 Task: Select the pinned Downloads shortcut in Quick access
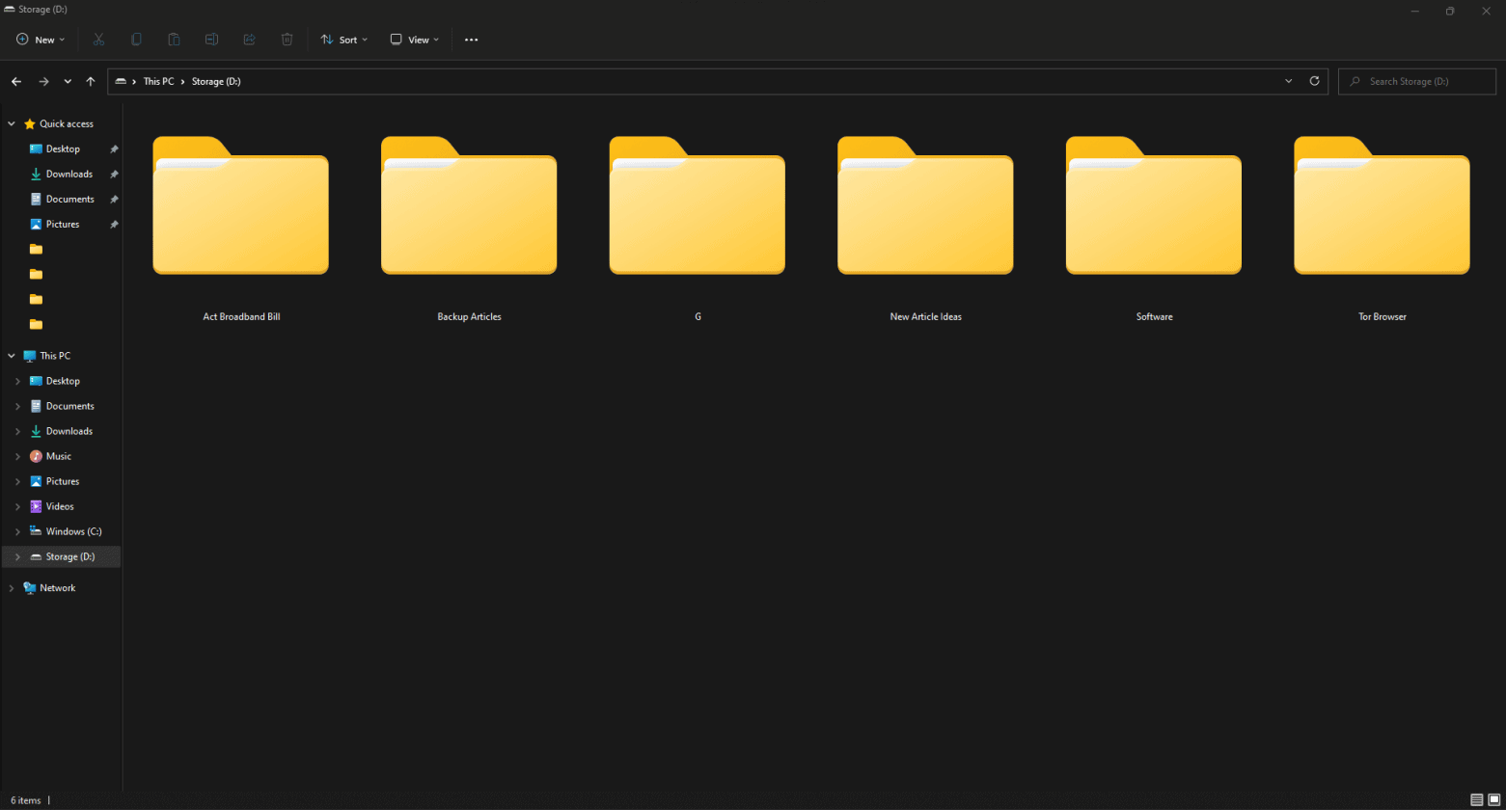(x=68, y=174)
